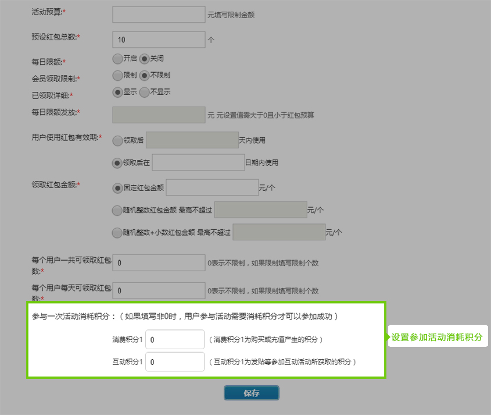Click the 互动积分1 input field
Viewport: 491px width, 415px height.
(175, 361)
